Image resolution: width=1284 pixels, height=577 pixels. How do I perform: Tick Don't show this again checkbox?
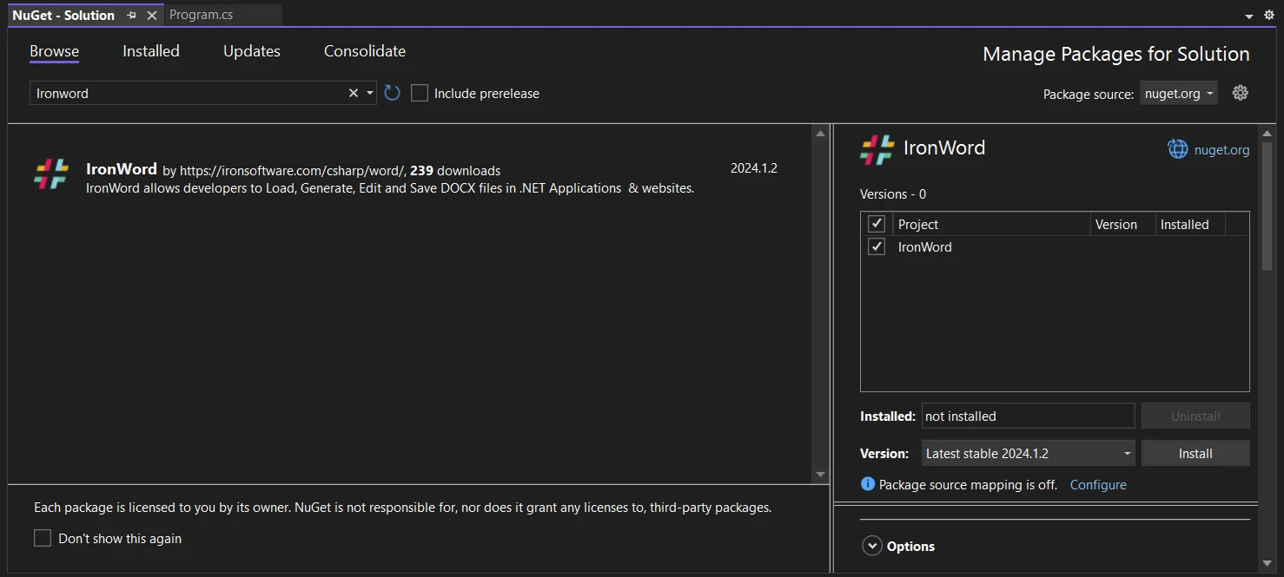[43, 538]
